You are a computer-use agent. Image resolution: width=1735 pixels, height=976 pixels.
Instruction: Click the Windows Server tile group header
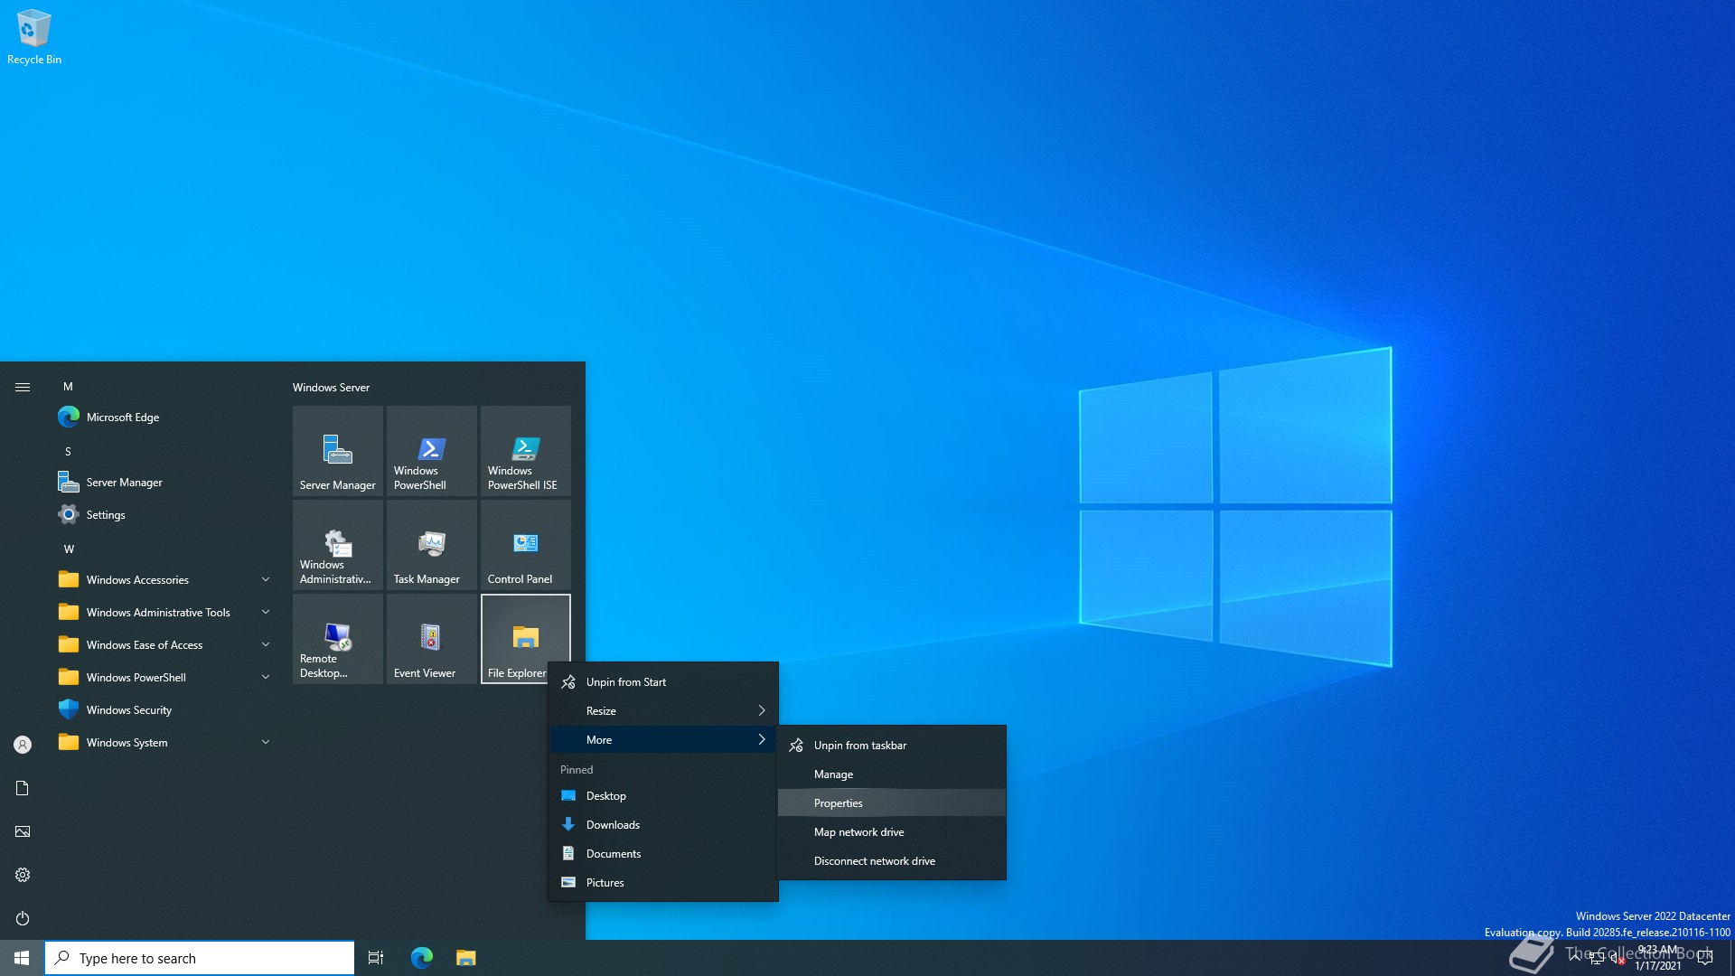coord(331,388)
